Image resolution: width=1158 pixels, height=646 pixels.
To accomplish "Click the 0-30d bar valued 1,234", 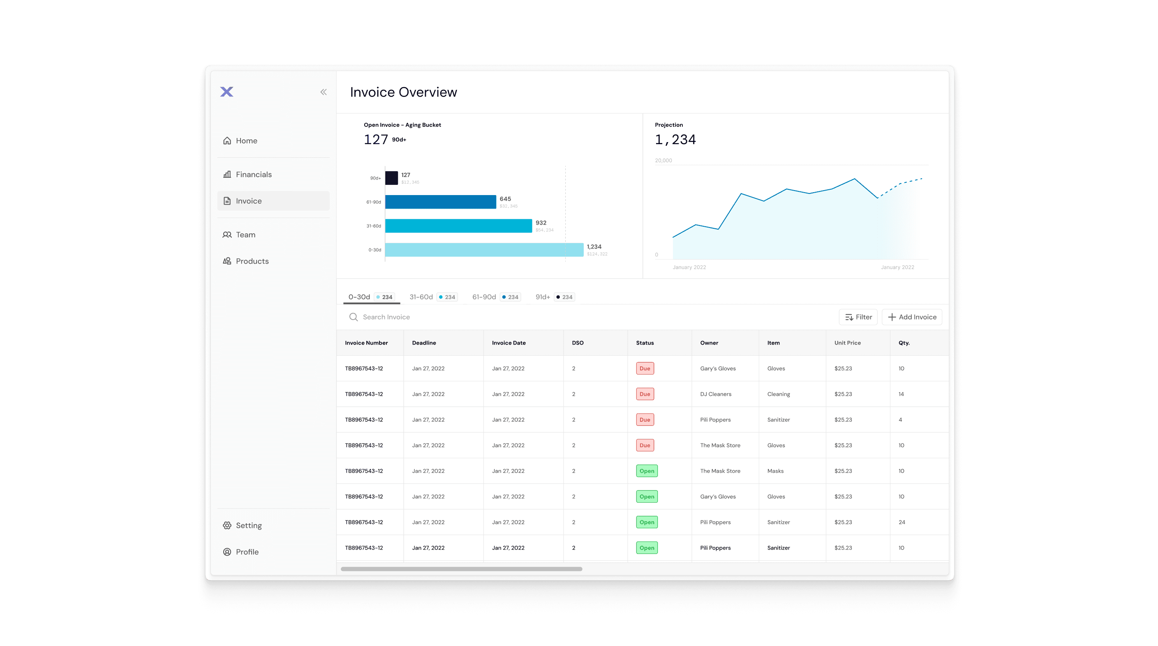I will (484, 250).
